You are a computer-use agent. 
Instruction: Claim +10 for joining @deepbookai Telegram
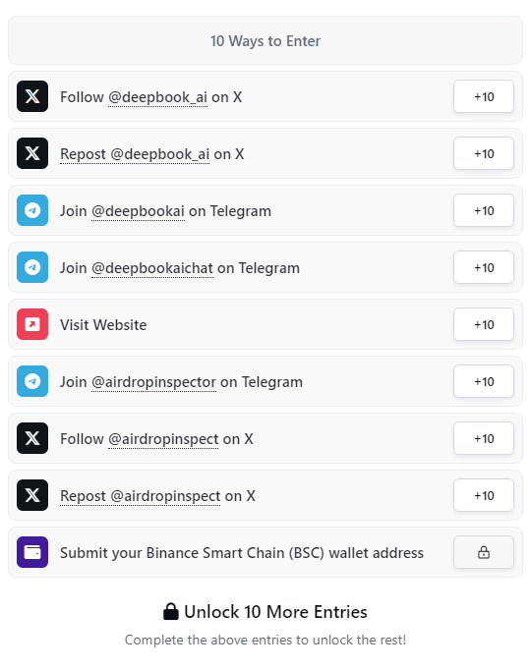(484, 210)
